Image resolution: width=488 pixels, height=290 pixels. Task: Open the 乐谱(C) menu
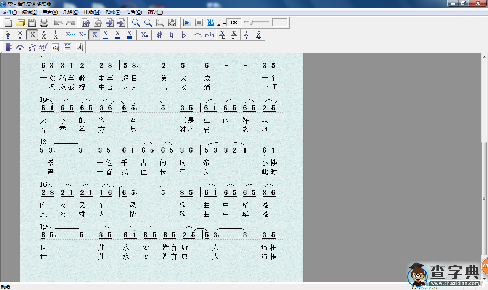71,12
